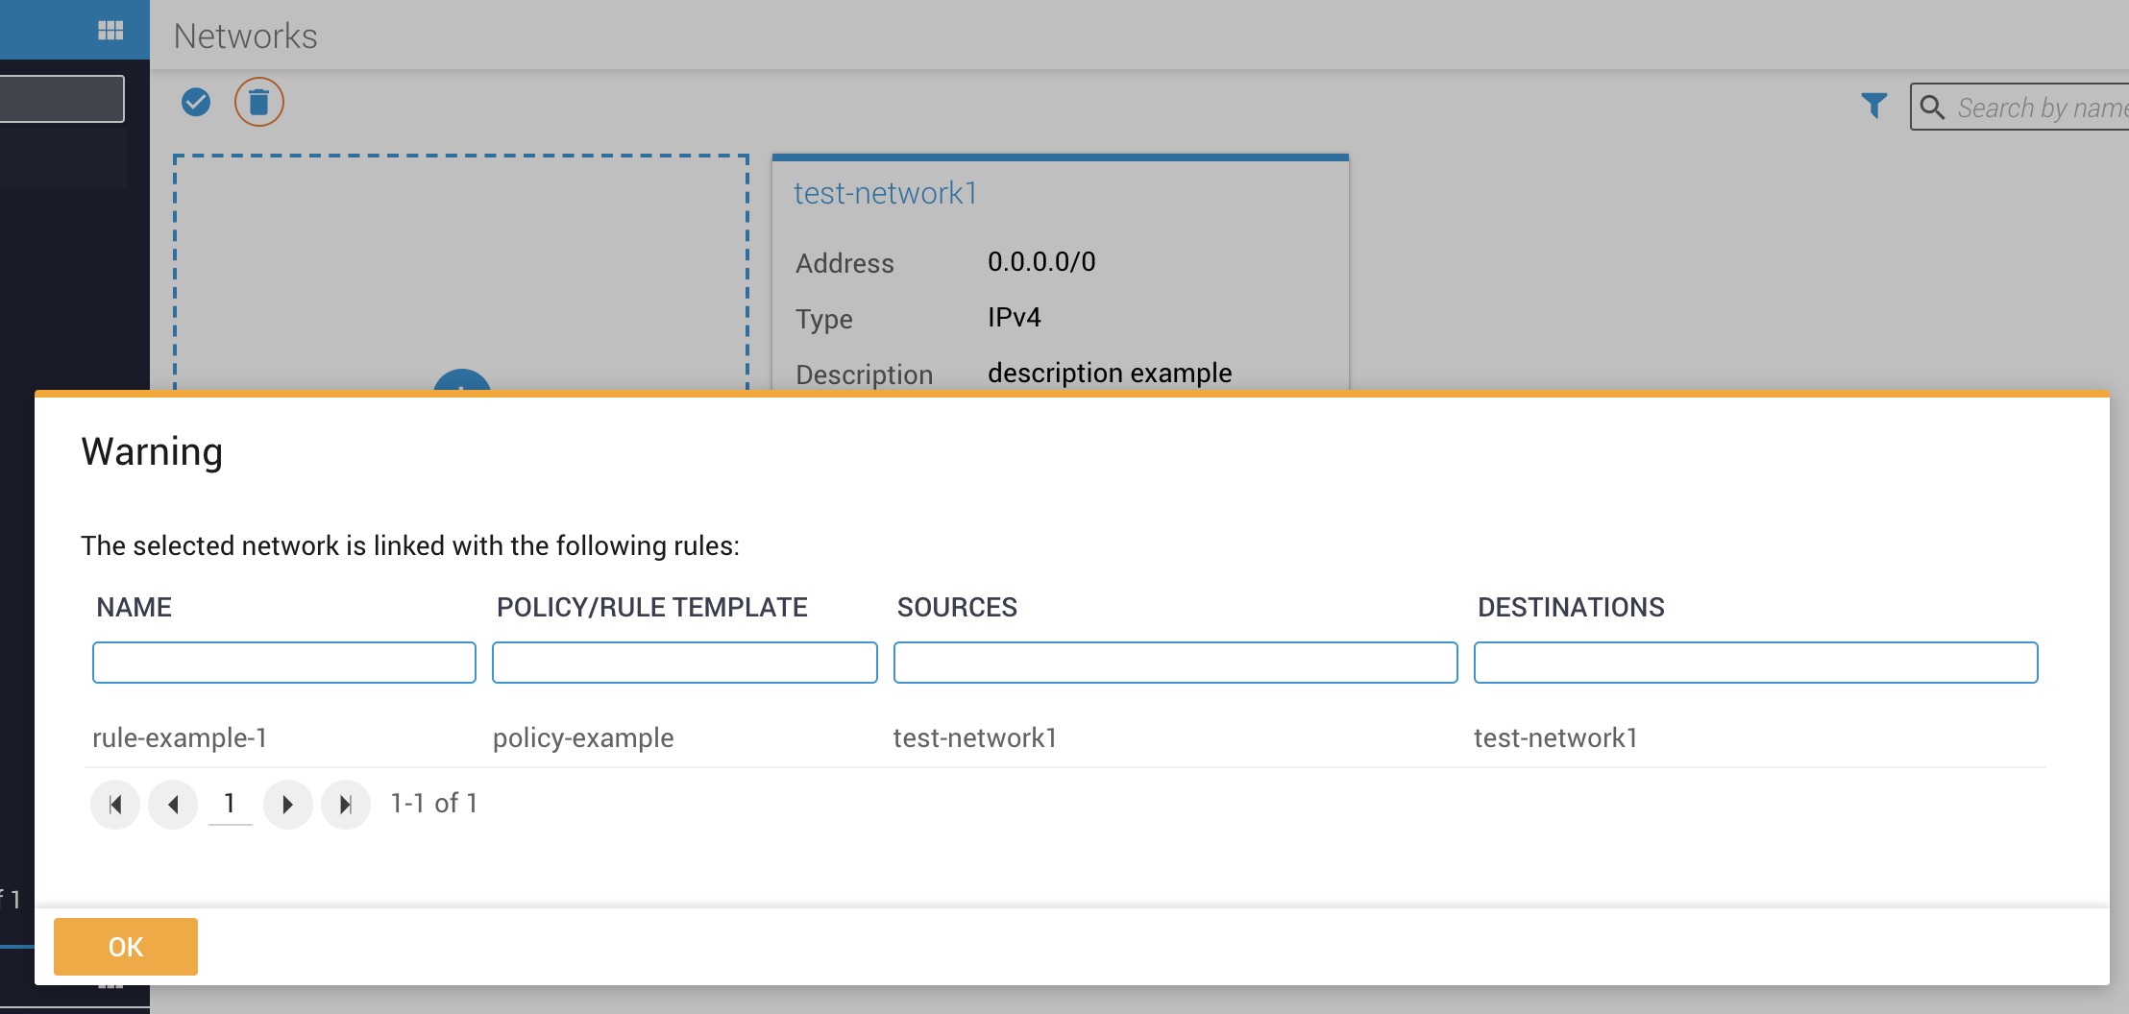Click the DESTINATIONS column header

tap(1571, 607)
